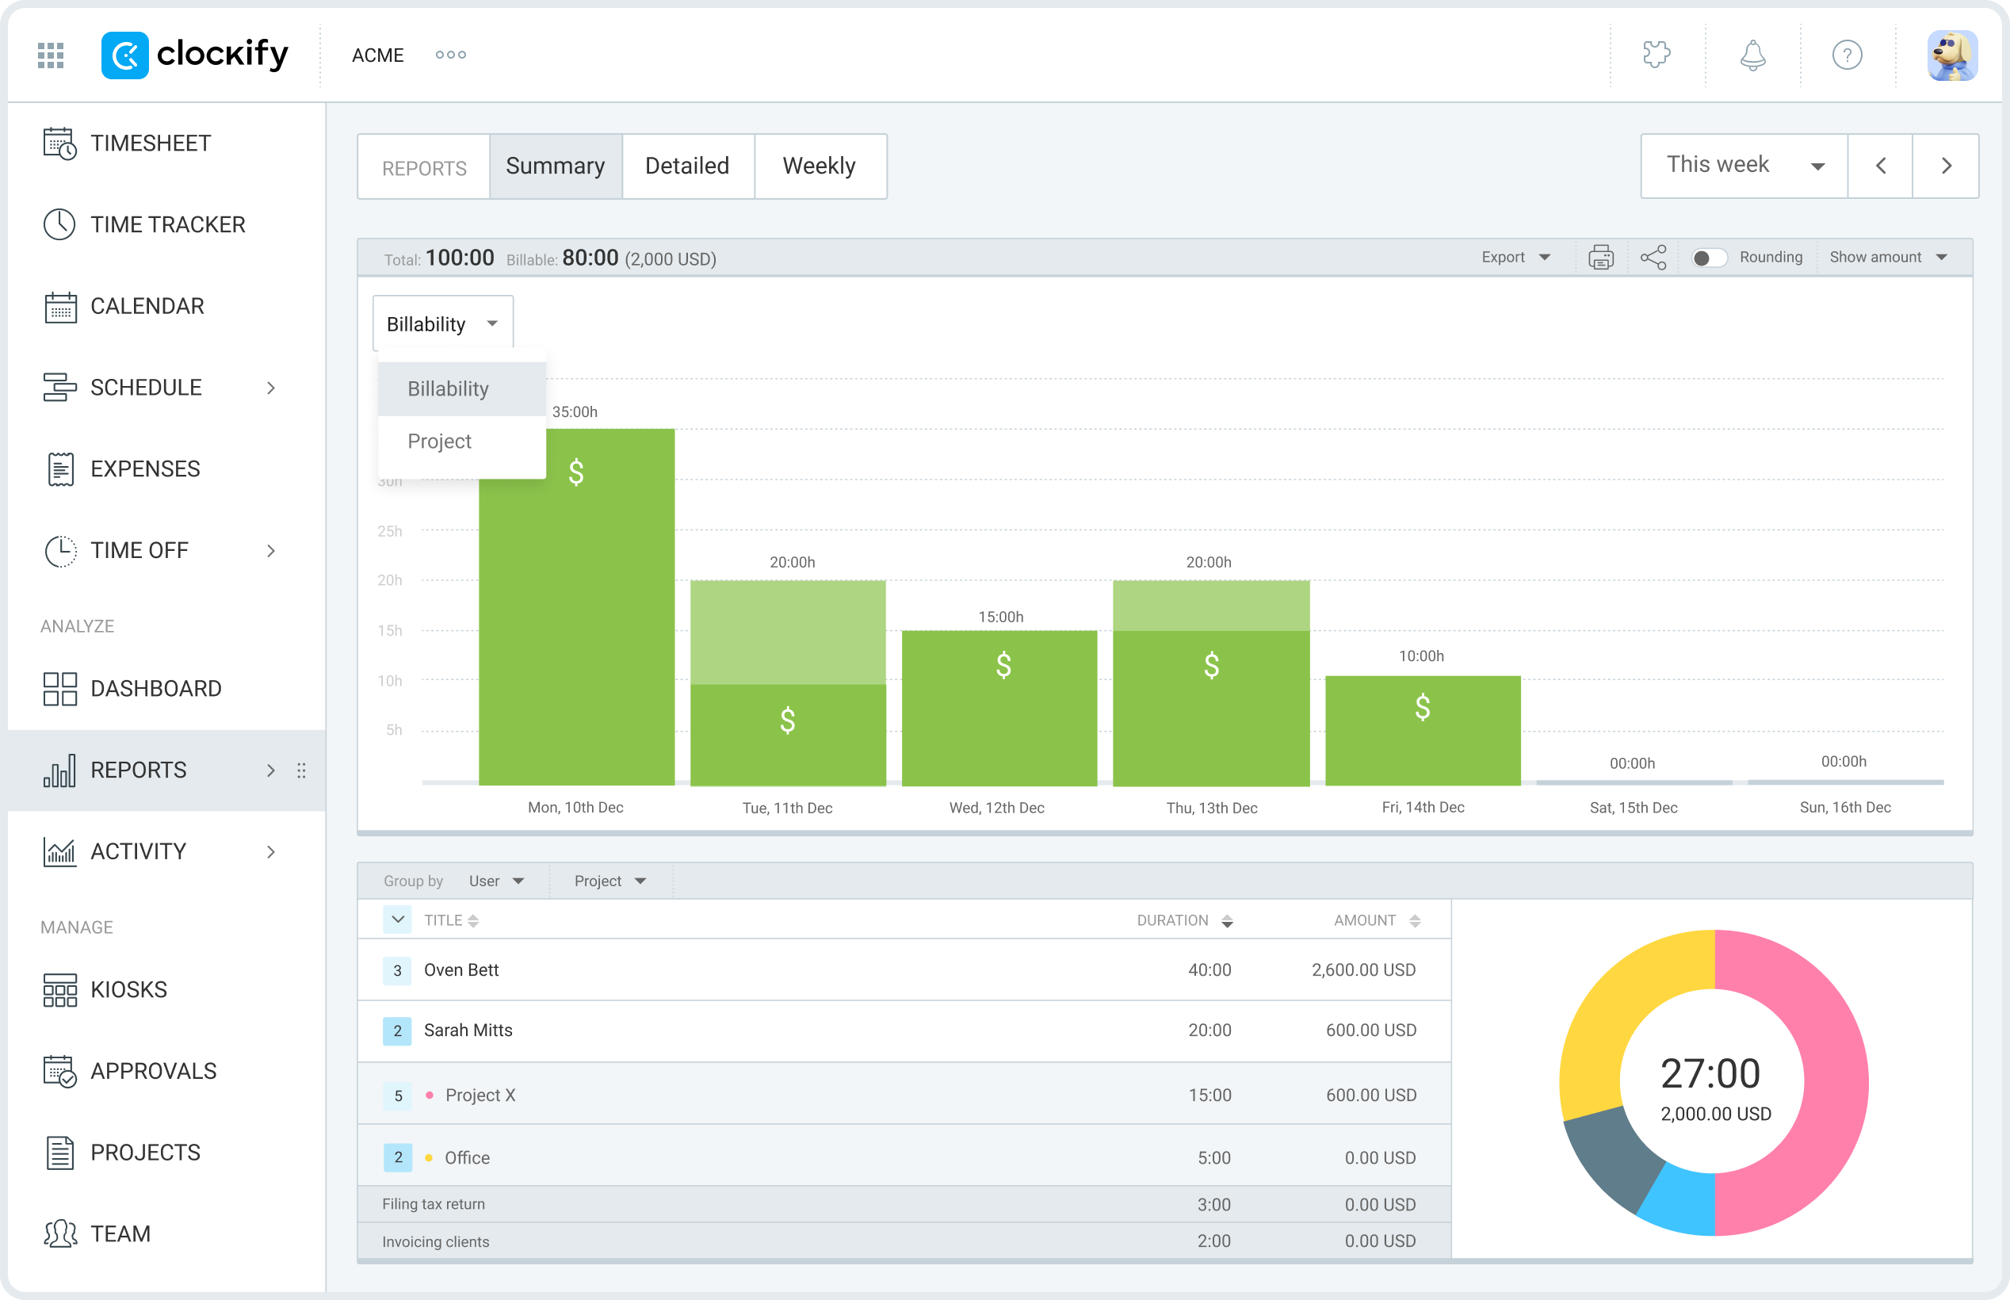This screenshot has width=2010, height=1300.
Task: Click the print report icon
Action: [x=1602, y=257]
